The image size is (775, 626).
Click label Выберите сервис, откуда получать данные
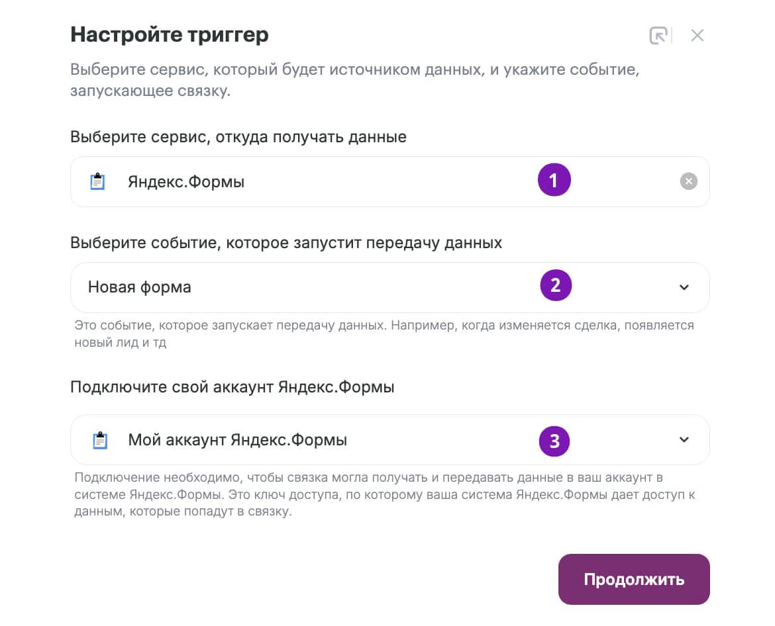pos(238,137)
